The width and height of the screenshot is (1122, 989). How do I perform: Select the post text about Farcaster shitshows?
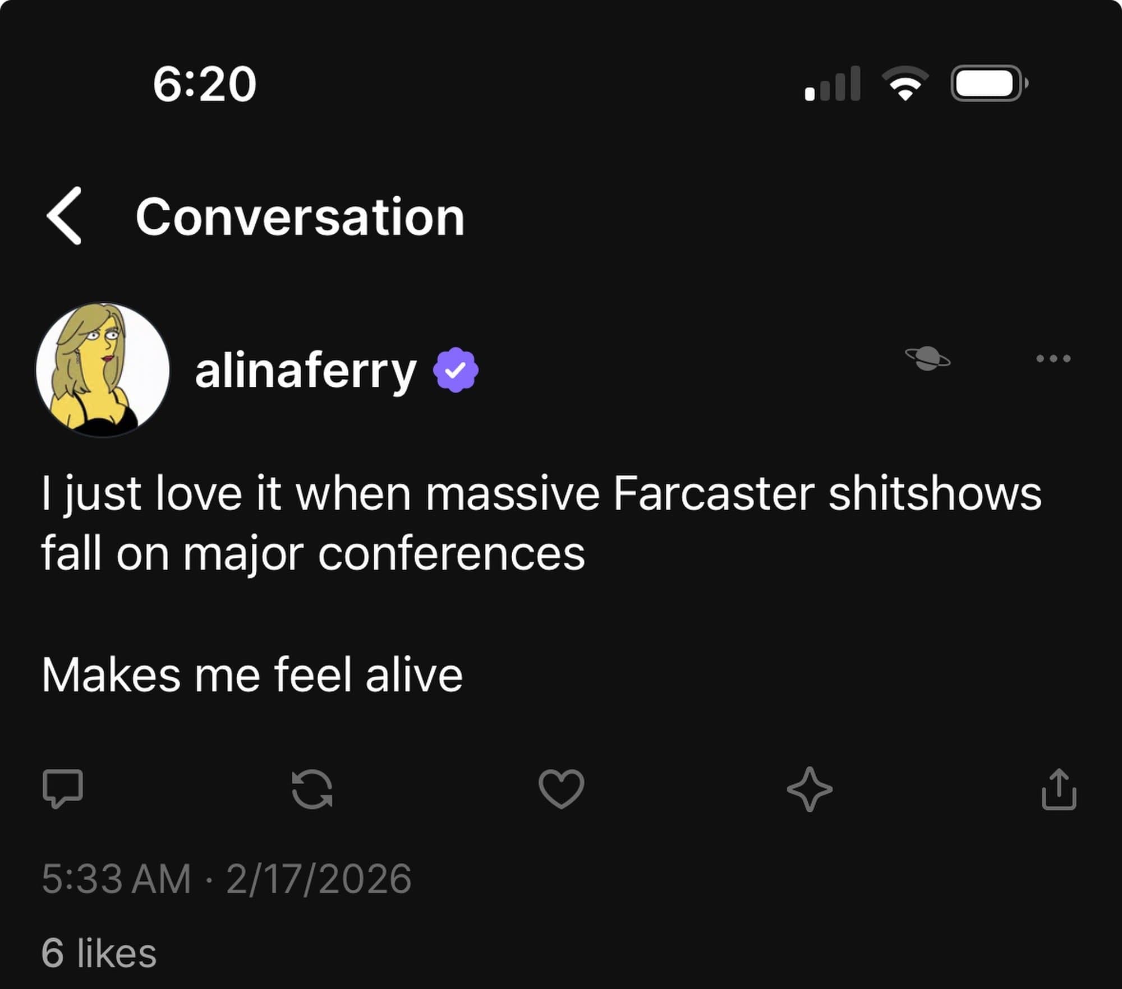tap(541, 523)
